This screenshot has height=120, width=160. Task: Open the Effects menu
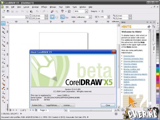pyautogui.click(x=44, y=7)
